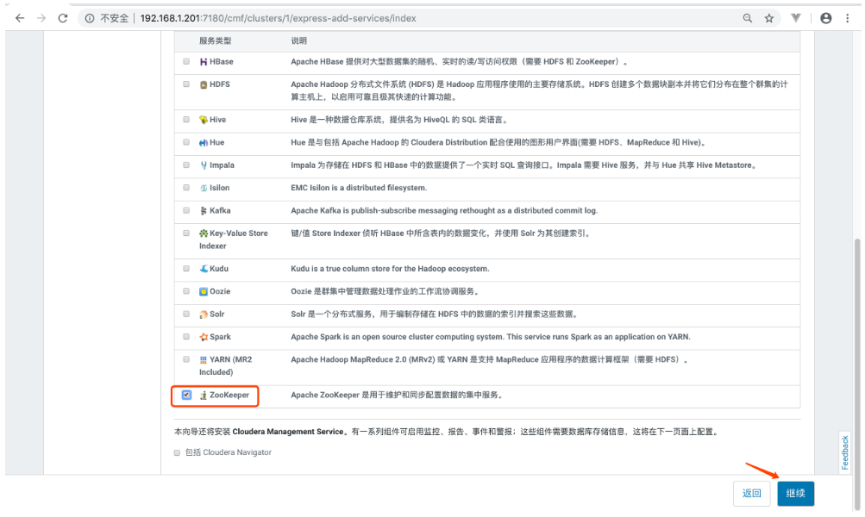The height and width of the screenshot is (517, 865).
Task: Click the Kudu service icon
Action: (x=204, y=269)
